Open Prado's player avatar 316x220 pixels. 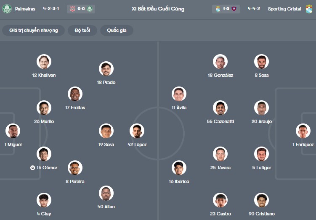pos(106,69)
